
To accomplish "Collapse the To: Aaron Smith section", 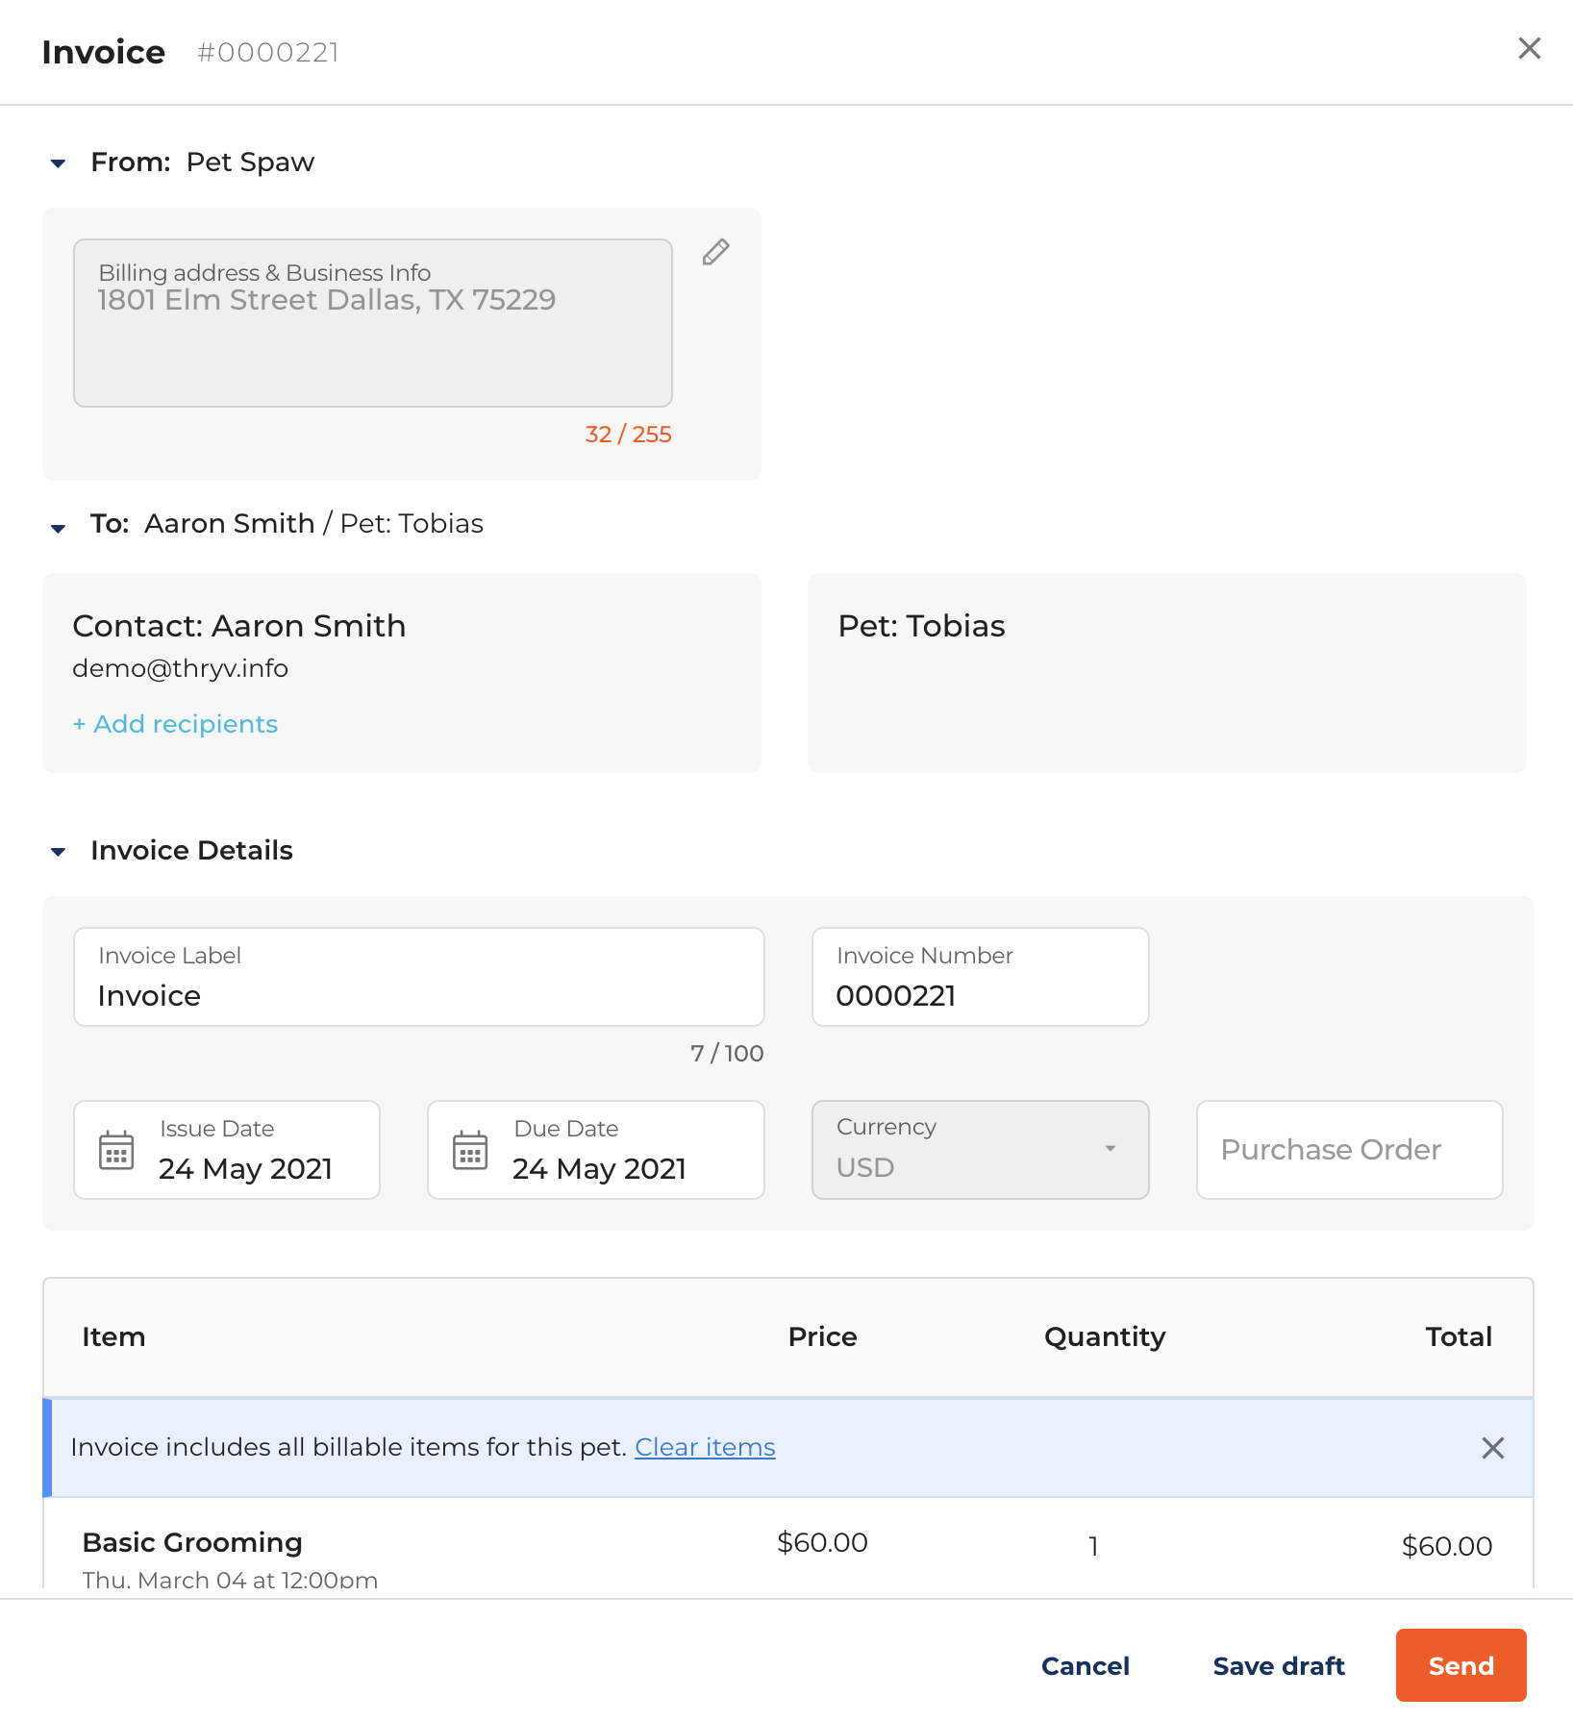I will click(58, 528).
